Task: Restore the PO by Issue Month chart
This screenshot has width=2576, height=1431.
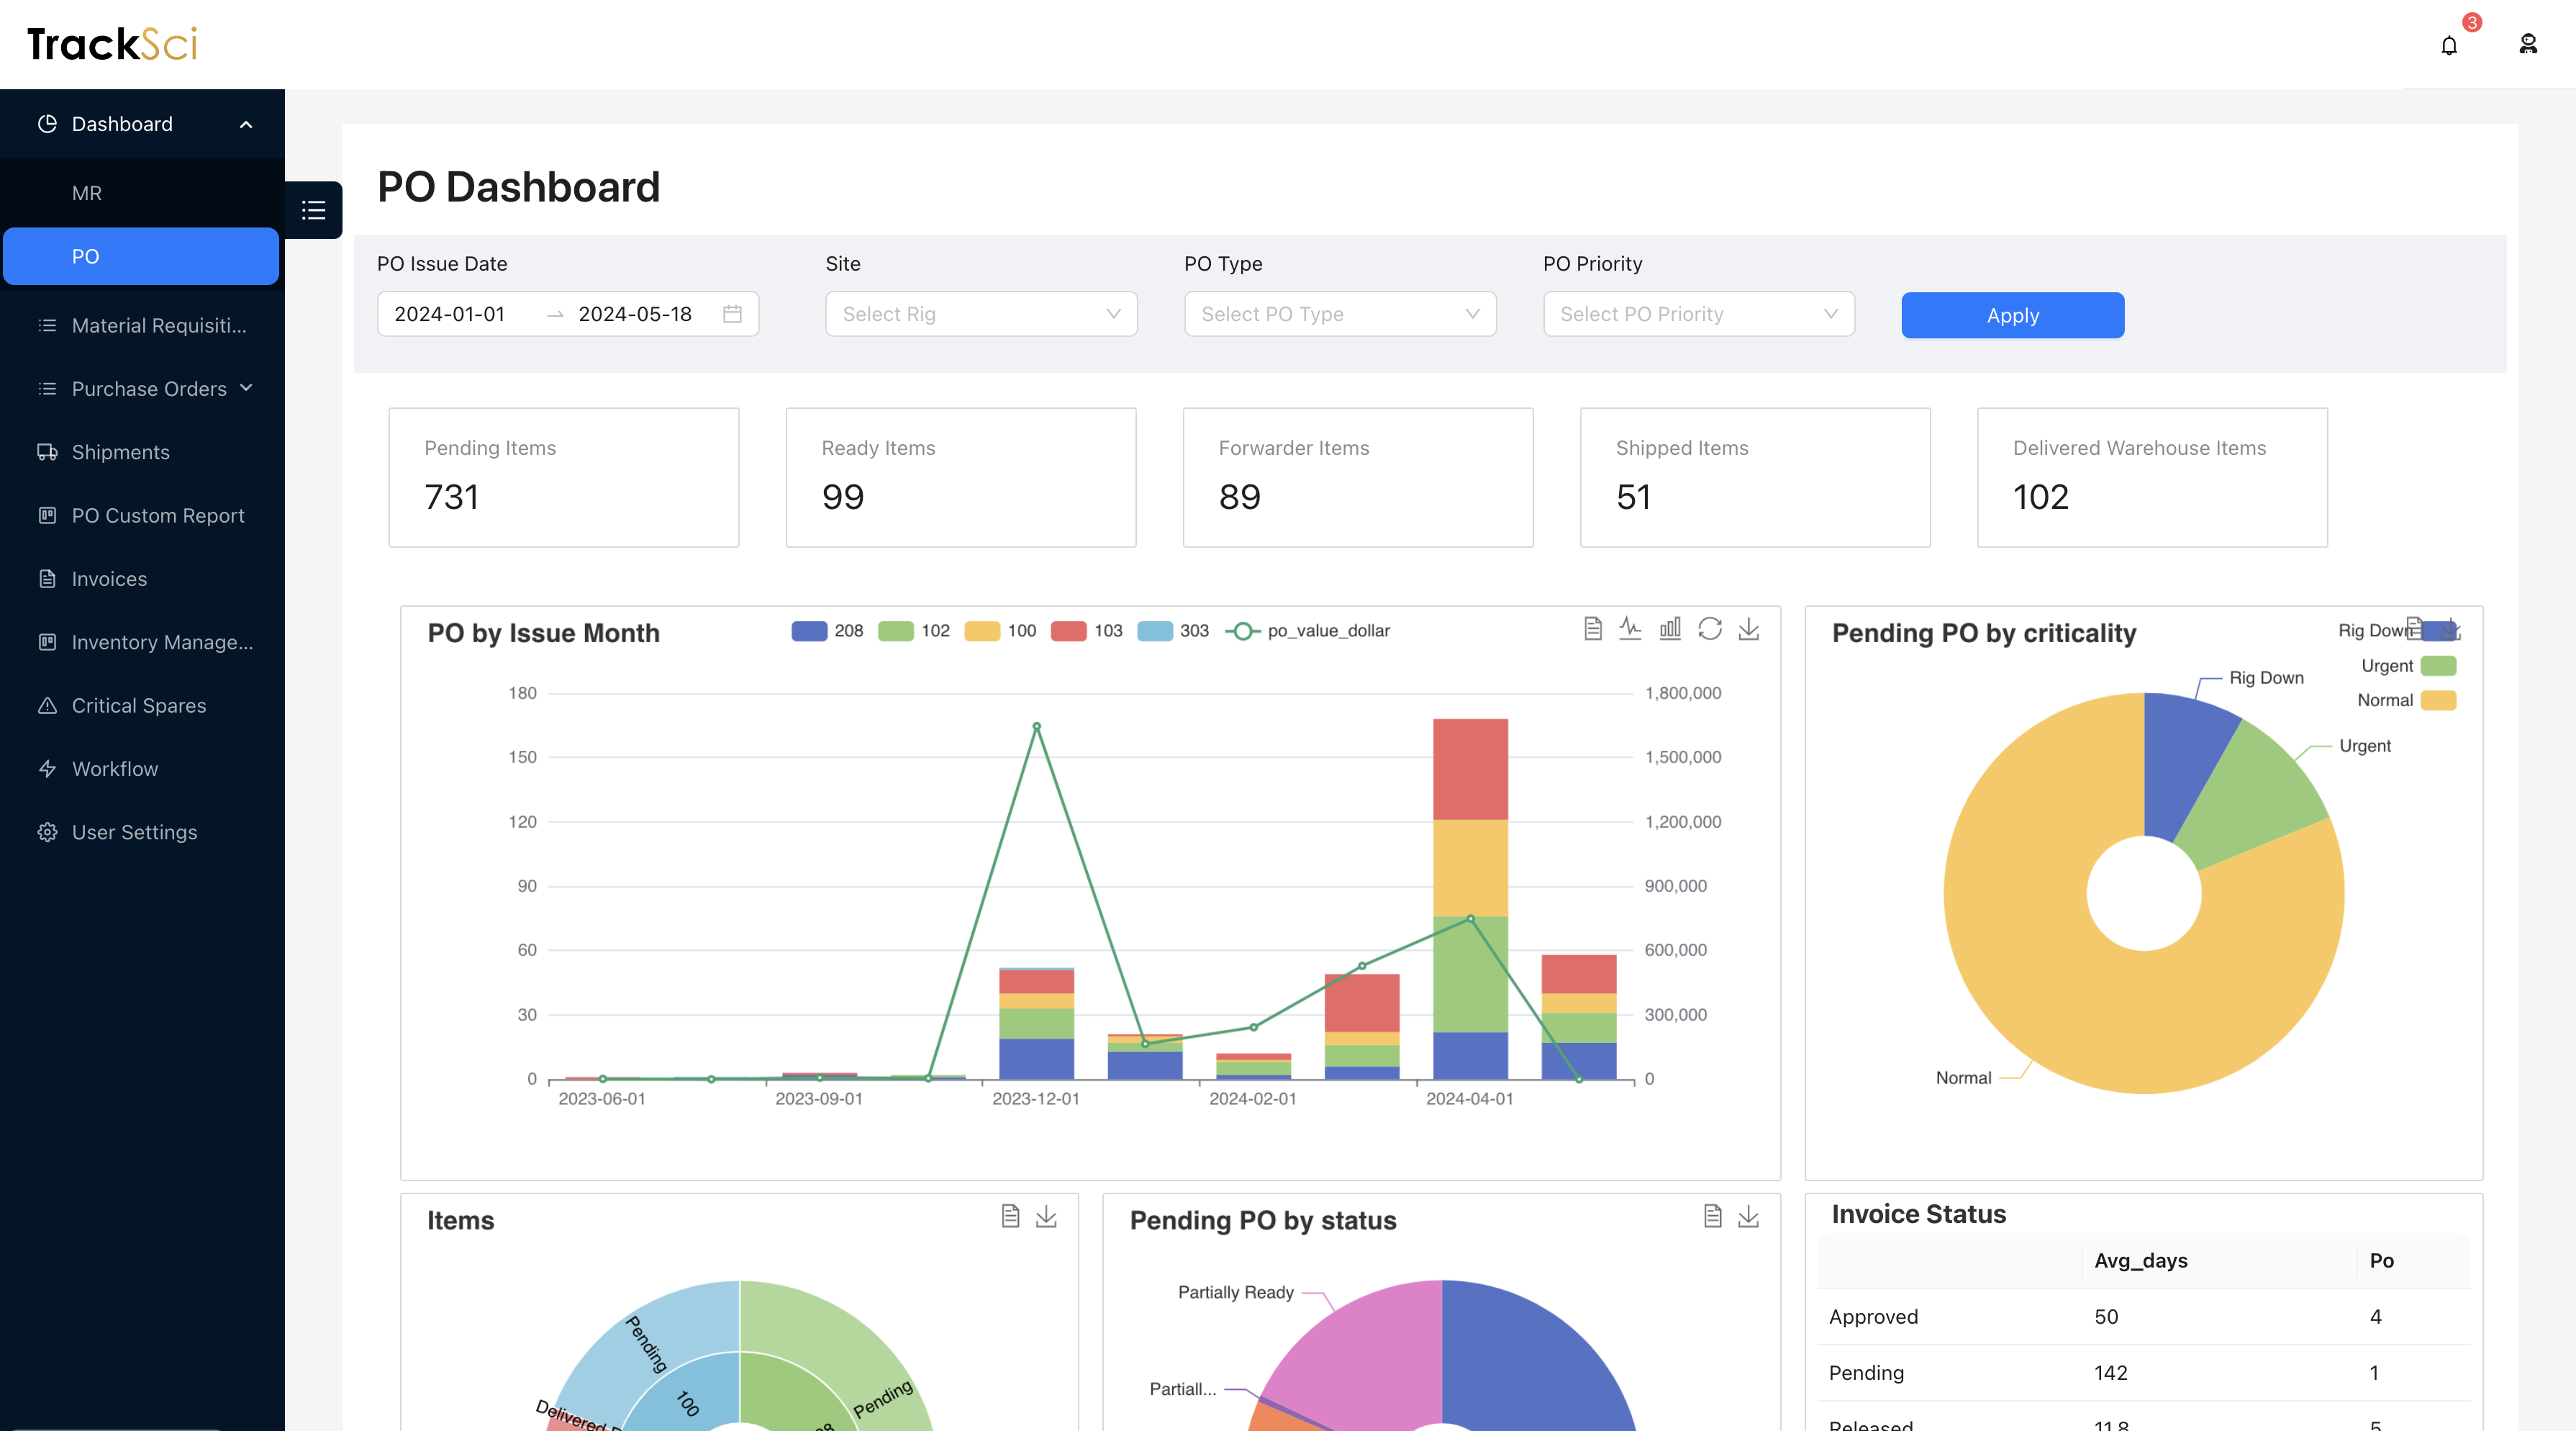Action: 1710,628
